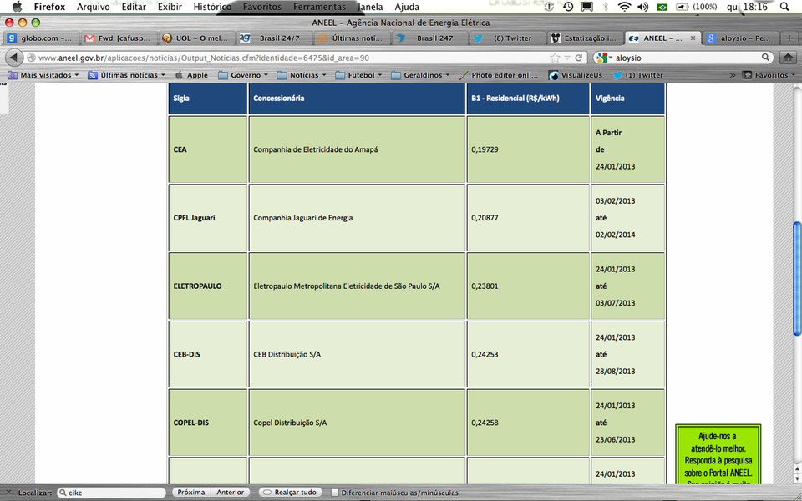Image resolution: width=802 pixels, height=501 pixels.
Task: Switch to the Estatização tab
Action: coord(585,38)
